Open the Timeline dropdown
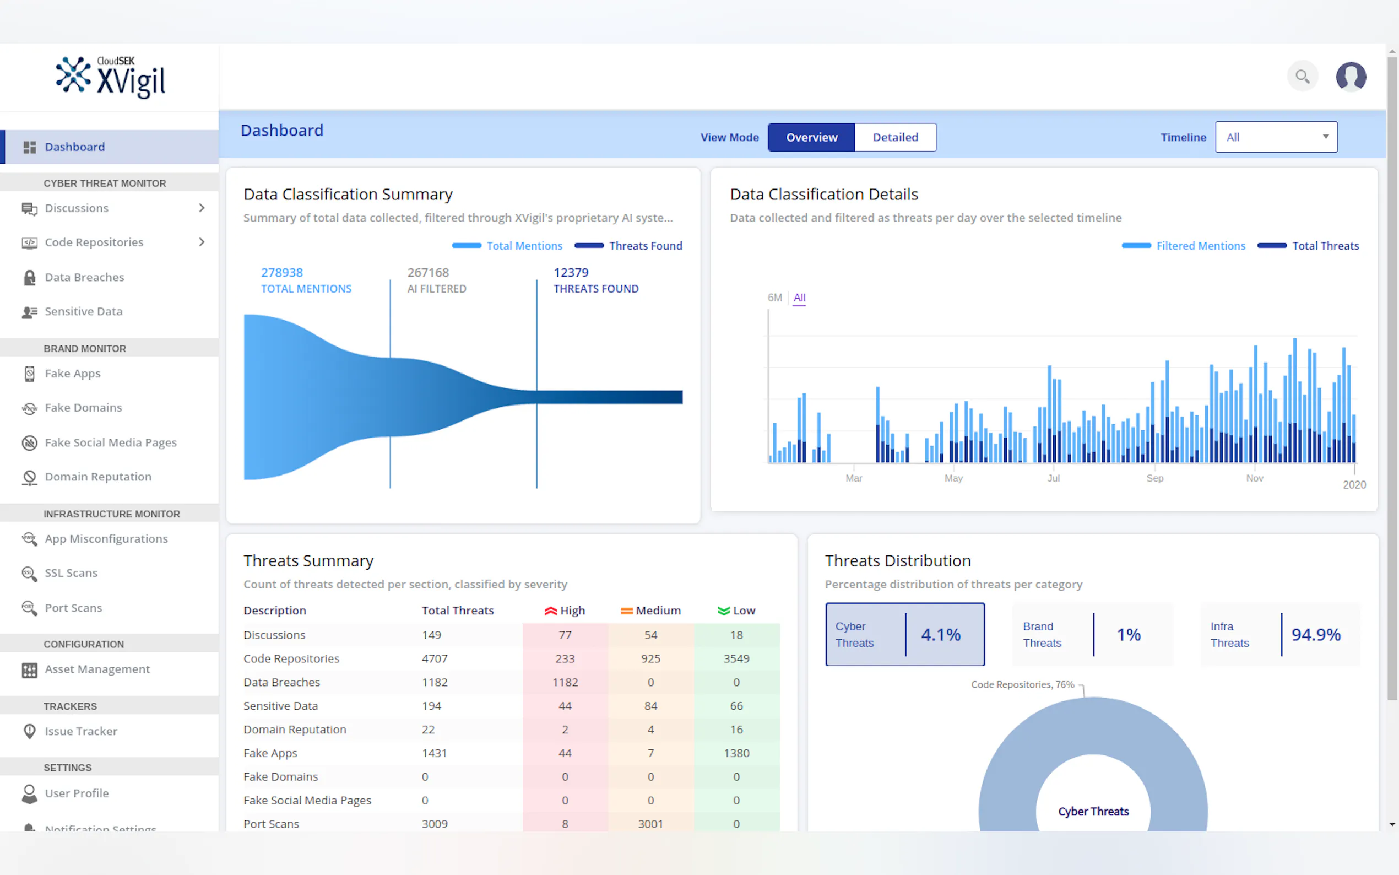Screen dimensions: 1399x875 pyautogui.click(x=1276, y=138)
